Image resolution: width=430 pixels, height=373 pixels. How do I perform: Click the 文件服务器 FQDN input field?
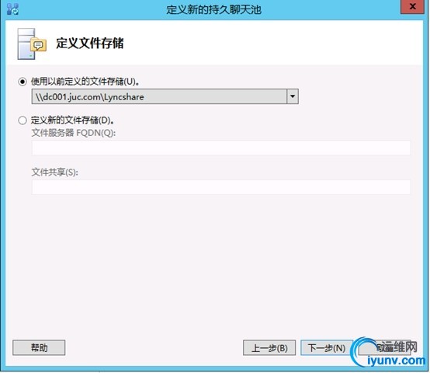221,148
